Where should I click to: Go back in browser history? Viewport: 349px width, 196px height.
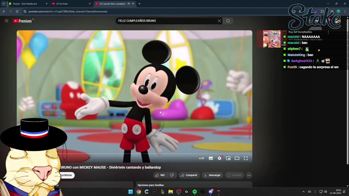tap(4, 11)
